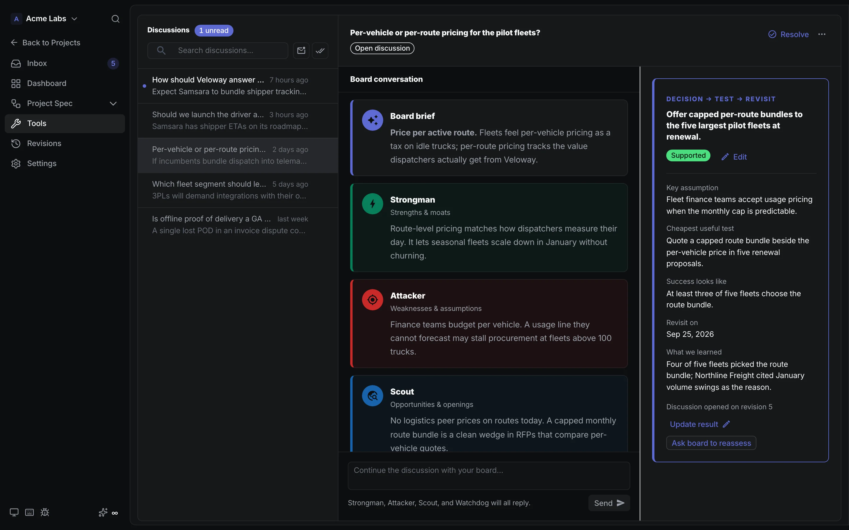
Task: Click the Scout search avatar
Action: (372, 396)
